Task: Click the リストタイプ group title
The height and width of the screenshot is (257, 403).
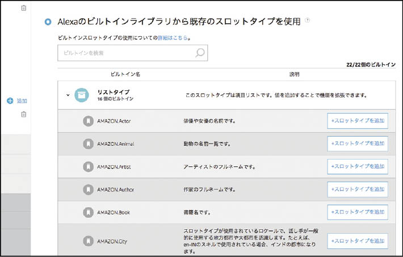Action: (x=114, y=92)
